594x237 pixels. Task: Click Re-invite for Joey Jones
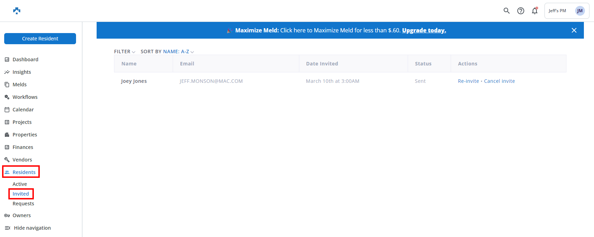click(468, 81)
